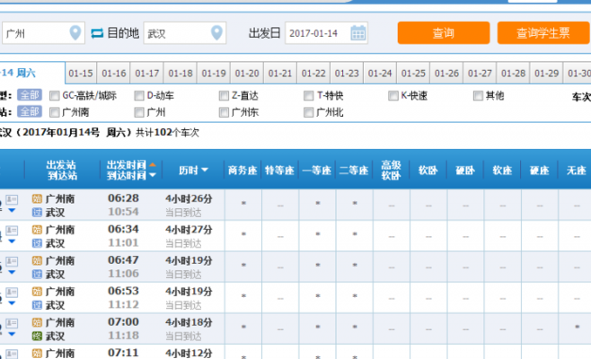
Task: Click ID card icon in 06:28 train row
Action: 12,199
